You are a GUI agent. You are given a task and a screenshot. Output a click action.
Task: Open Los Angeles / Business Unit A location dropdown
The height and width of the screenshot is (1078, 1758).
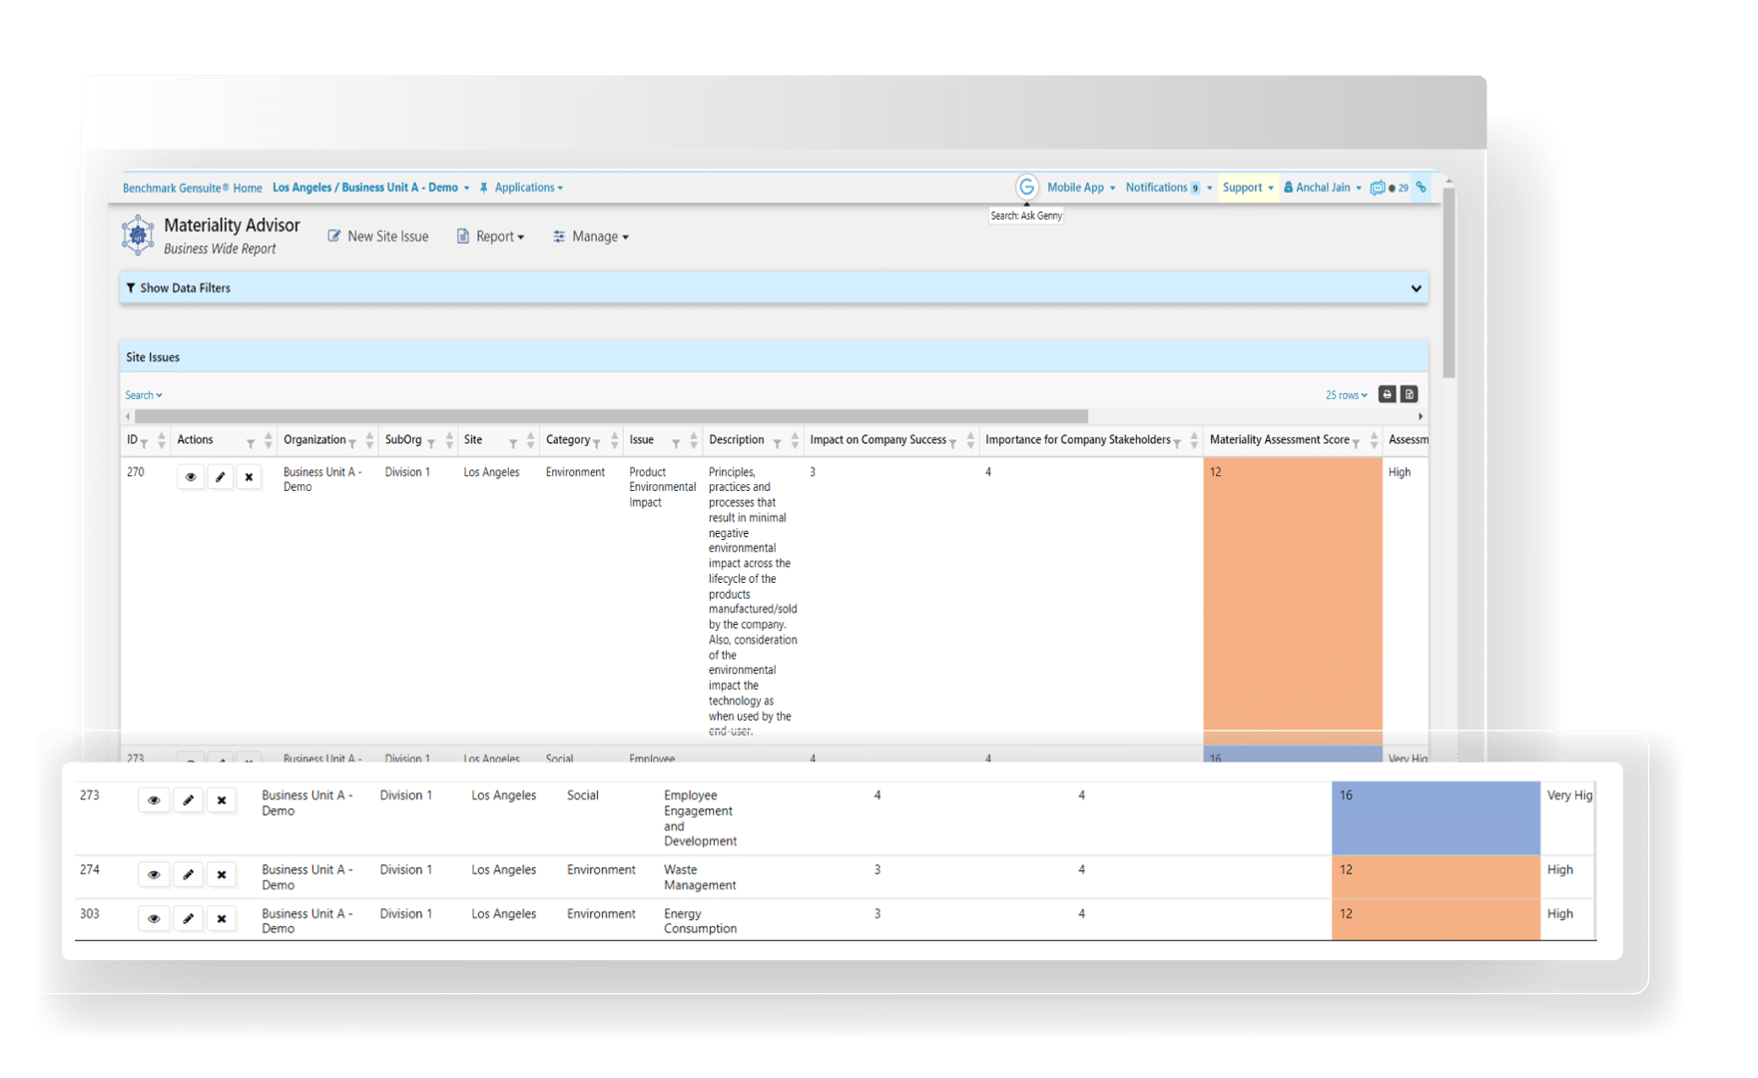370,188
